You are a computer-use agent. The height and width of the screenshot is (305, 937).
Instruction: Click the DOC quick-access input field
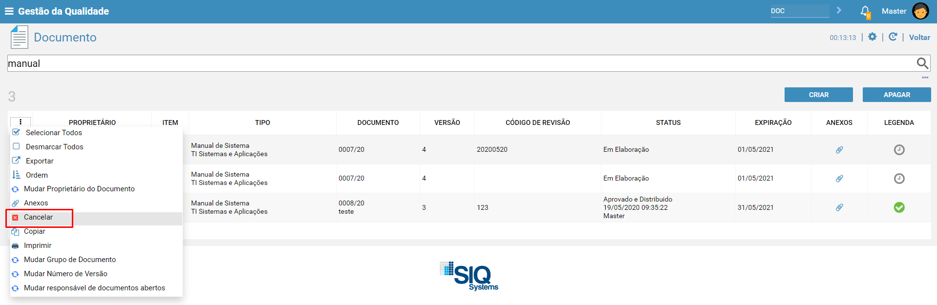coord(800,11)
